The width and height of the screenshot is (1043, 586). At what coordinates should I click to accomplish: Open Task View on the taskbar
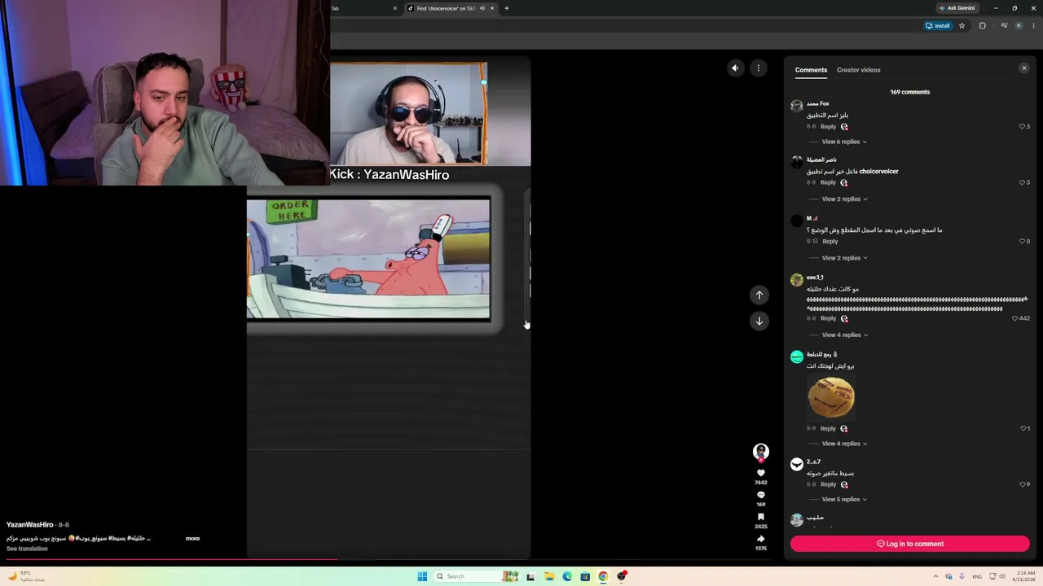click(530, 576)
